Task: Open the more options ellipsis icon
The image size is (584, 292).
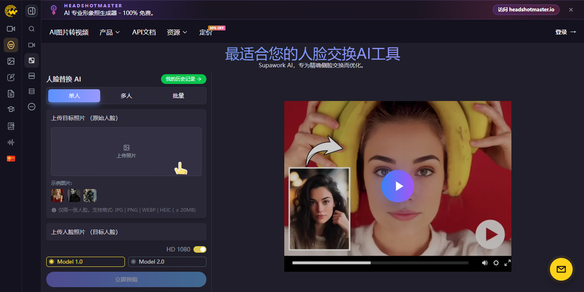Action: (32, 107)
